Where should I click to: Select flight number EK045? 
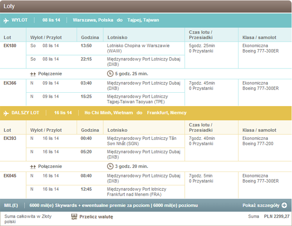tap(10, 176)
